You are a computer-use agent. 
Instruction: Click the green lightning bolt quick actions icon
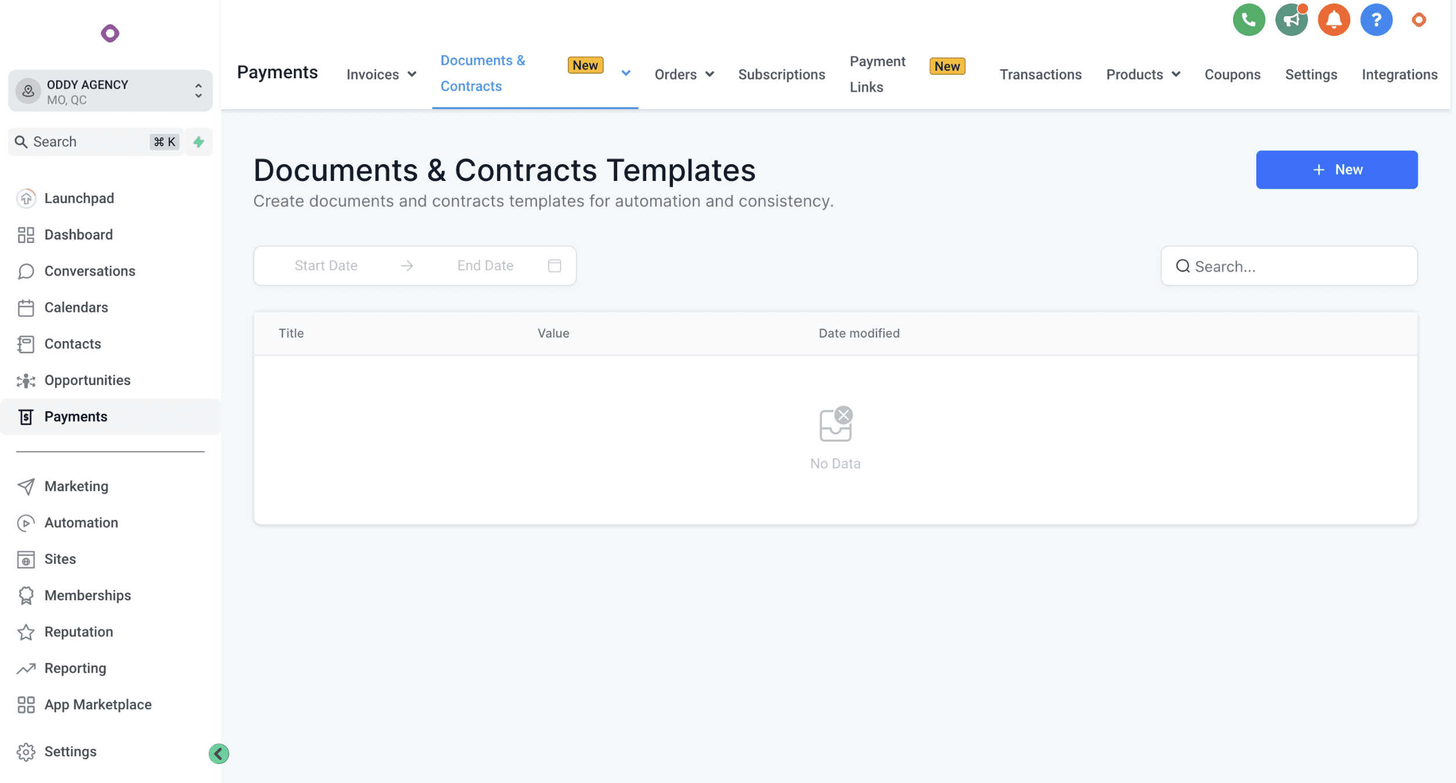pyautogui.click(x=199, y=142)
